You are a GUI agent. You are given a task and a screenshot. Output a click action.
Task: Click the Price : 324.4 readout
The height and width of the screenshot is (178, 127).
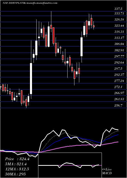[17, 159]
